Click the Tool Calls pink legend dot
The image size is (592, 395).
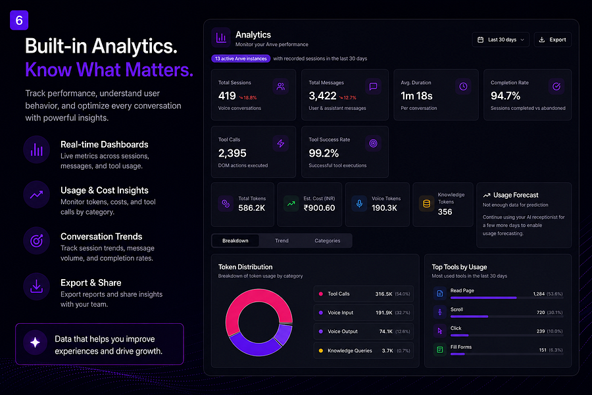[x=321, y=294]
